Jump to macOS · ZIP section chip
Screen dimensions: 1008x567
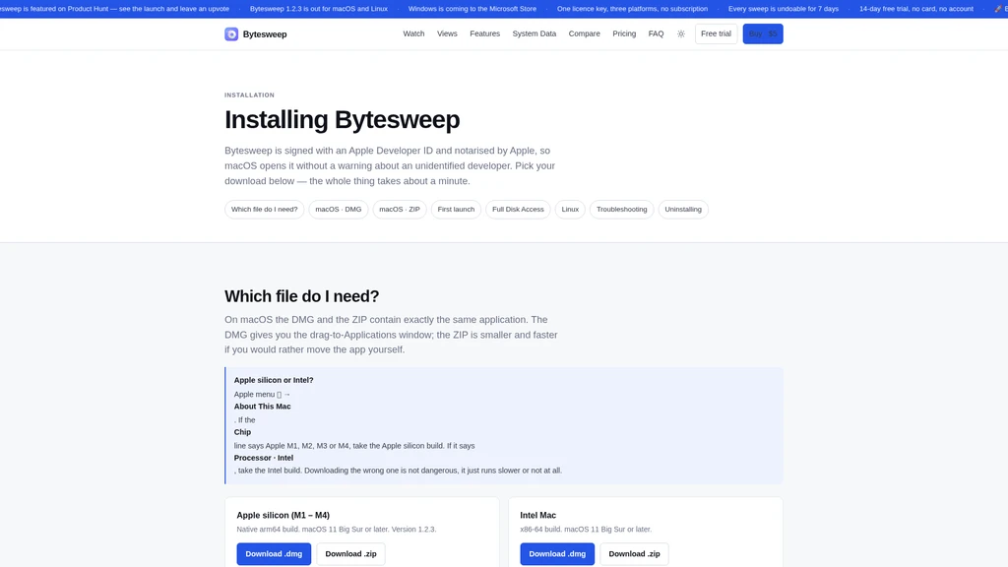400,209
